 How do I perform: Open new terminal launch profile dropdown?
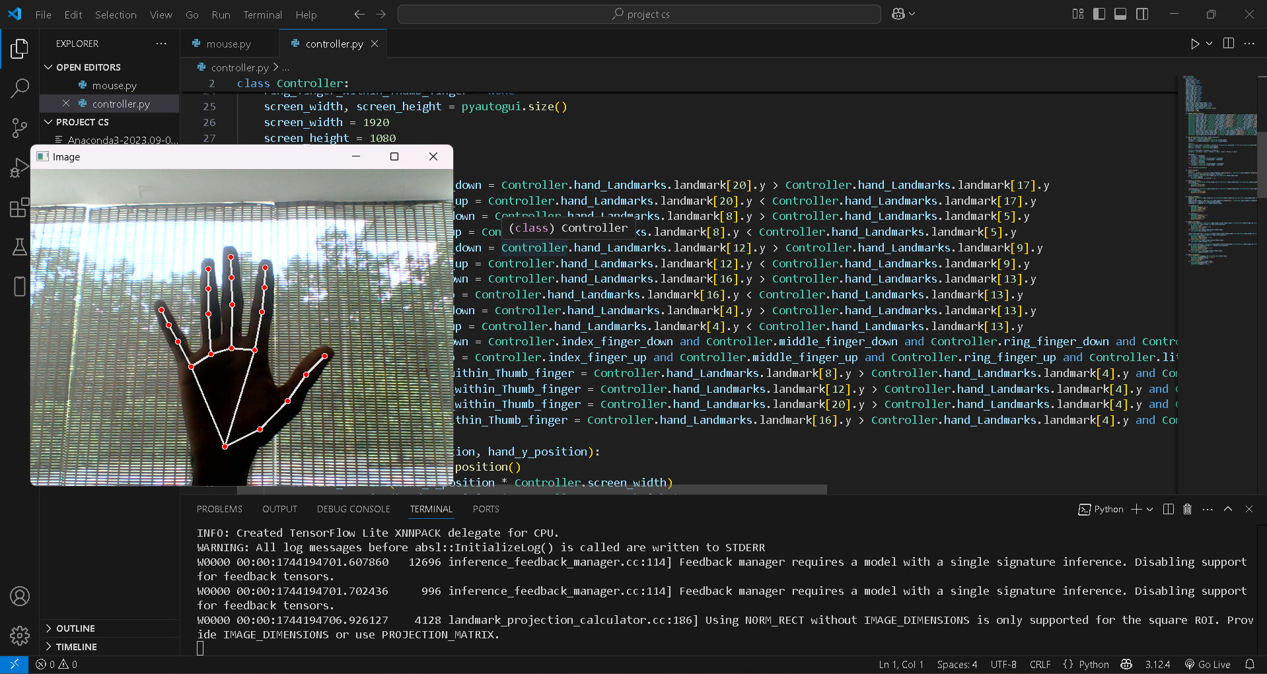[x=1150, y=509]
